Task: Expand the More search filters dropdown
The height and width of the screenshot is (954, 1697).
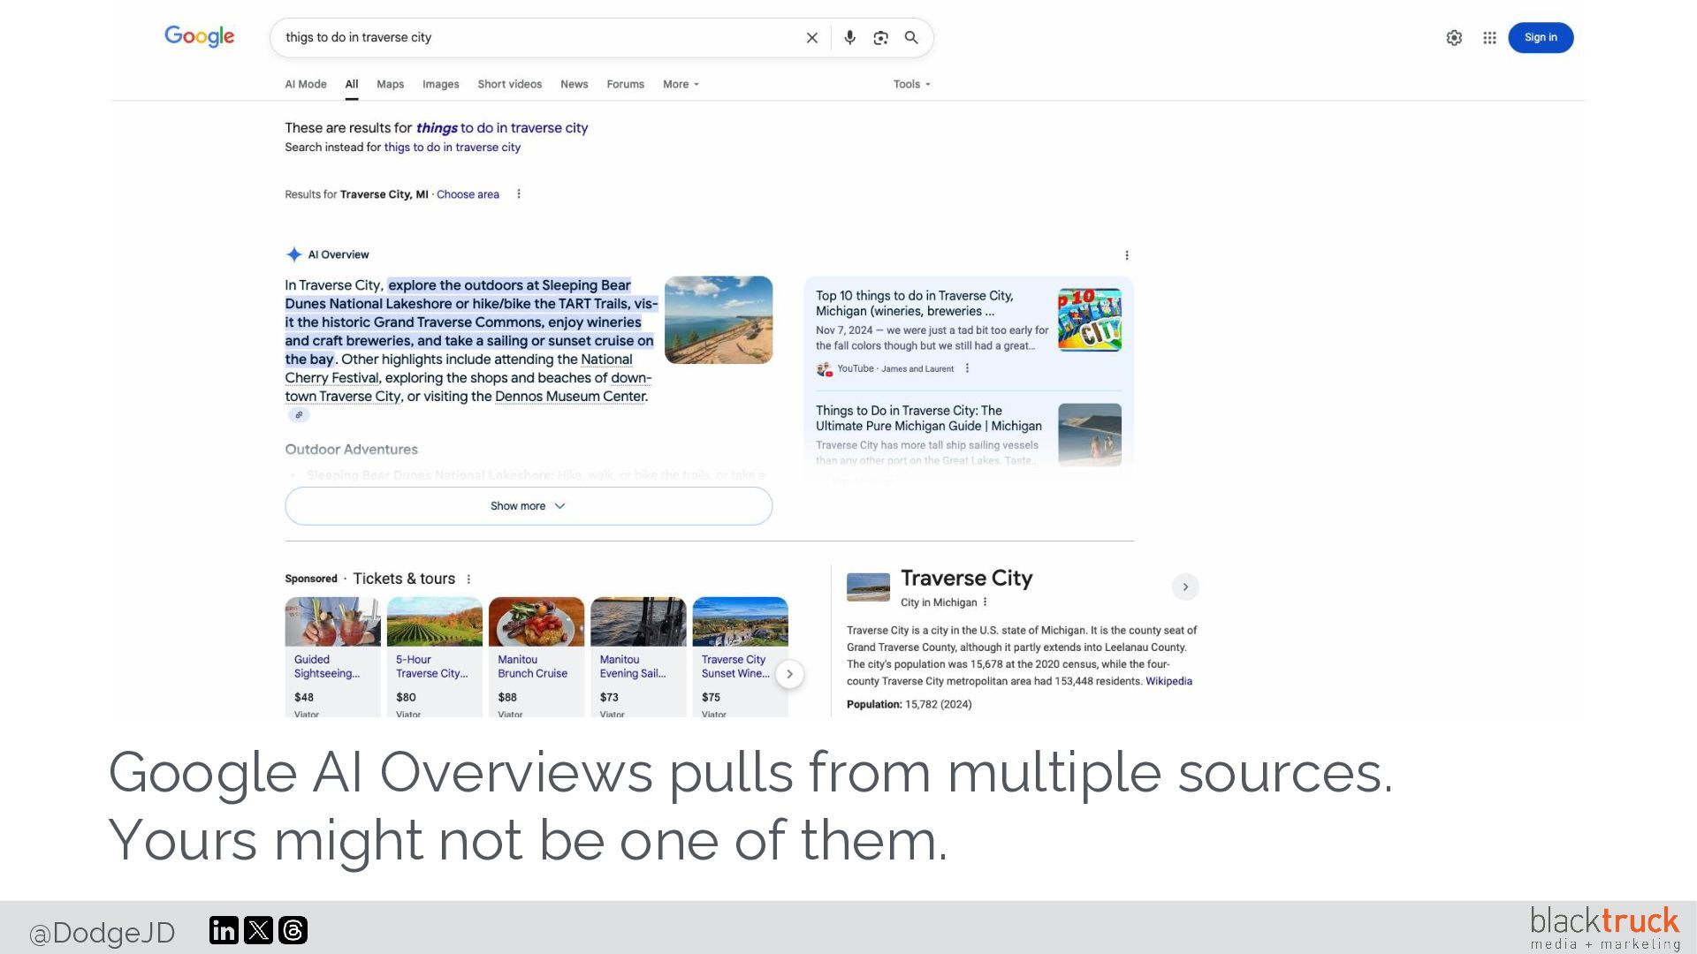Action: 681,85
